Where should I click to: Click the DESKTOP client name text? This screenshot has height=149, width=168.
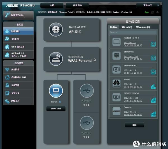click(131, 93)
